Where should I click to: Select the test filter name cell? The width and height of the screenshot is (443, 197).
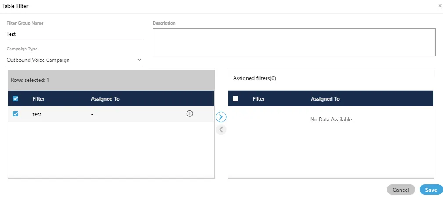37,114
